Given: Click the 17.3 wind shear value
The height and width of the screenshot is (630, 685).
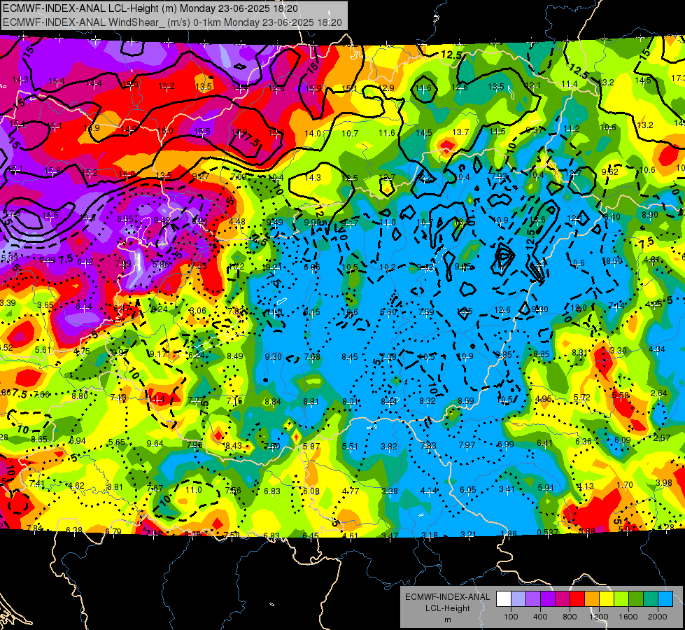Looking at the screenshot, I should [678, 78].
